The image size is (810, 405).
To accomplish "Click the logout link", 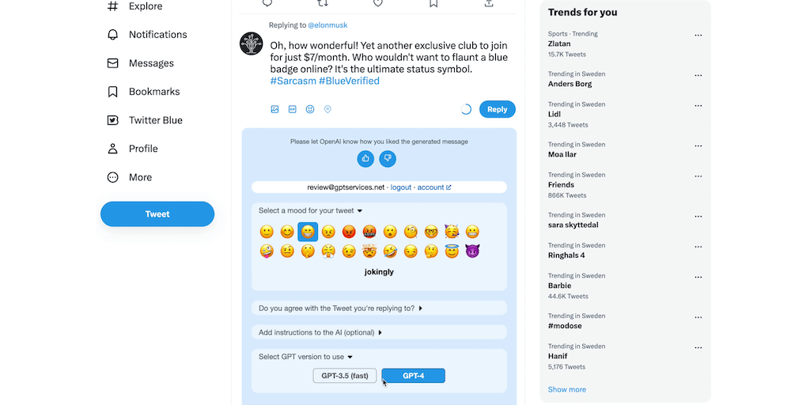I will tap(401, 187).
